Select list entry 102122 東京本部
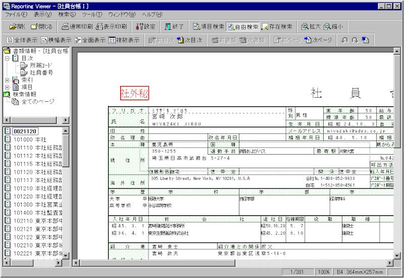 [37, 237]
